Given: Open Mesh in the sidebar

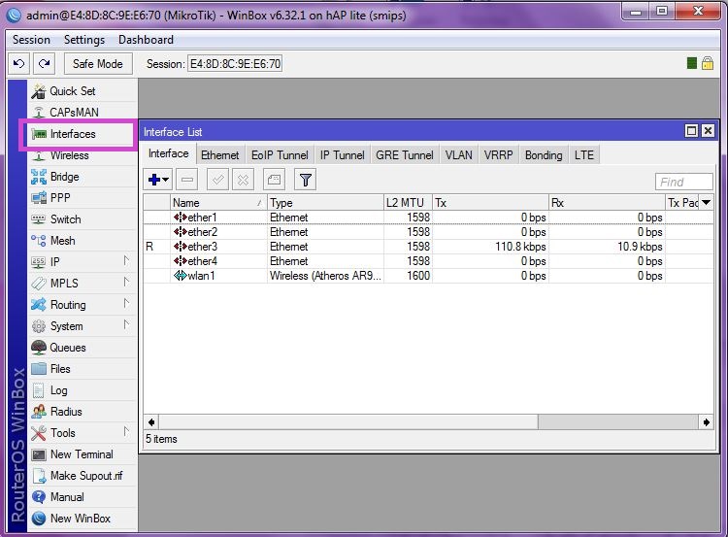Looking at the screenshot, I should point(82,241).
